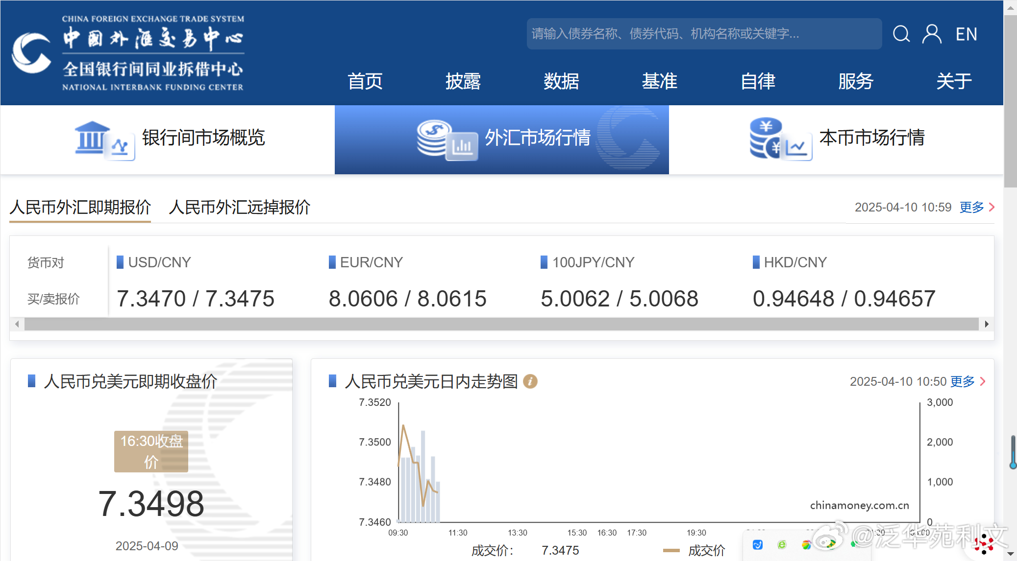This screenshot has height=561, width=1017.
Task: Open the 数据 navigation menu
Action: point(561,81)
